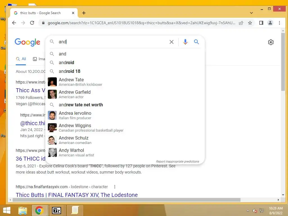The height and width of the screenshot is (216, 288).
Task: Click the scroll right arrow
Action: 278,200
